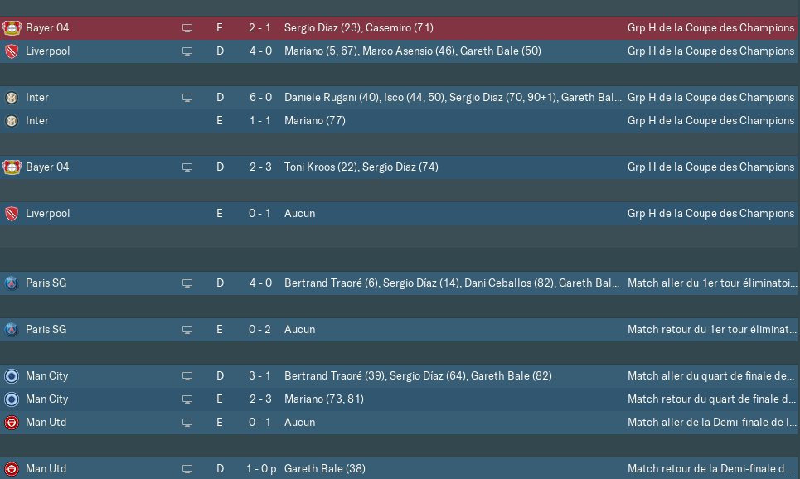Click the Paris SG crest beside the 4 - 0 result
This screenshot has width=800, height=479.
click(12, 283)
